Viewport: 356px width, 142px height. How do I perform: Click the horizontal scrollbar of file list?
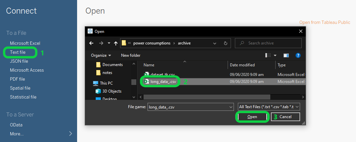coord(207,97)
